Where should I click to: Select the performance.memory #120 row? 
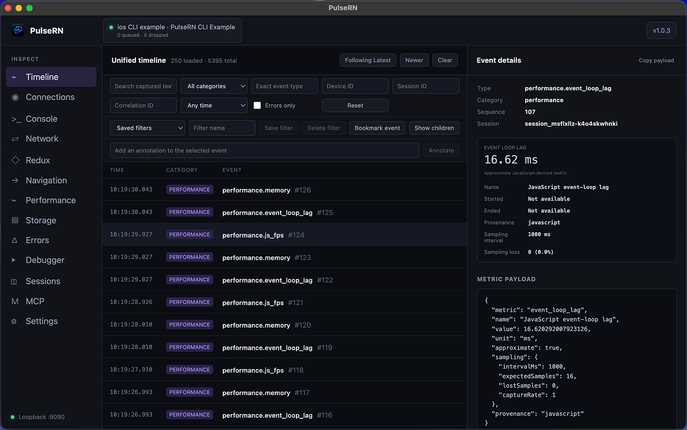click(285, 325)
